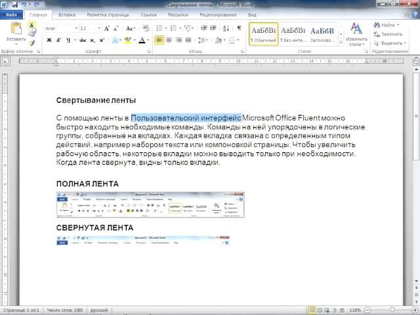Viewport: 420px width, 315px height.
Task: Justify text alignment toggle
Action: coord(188,40)
